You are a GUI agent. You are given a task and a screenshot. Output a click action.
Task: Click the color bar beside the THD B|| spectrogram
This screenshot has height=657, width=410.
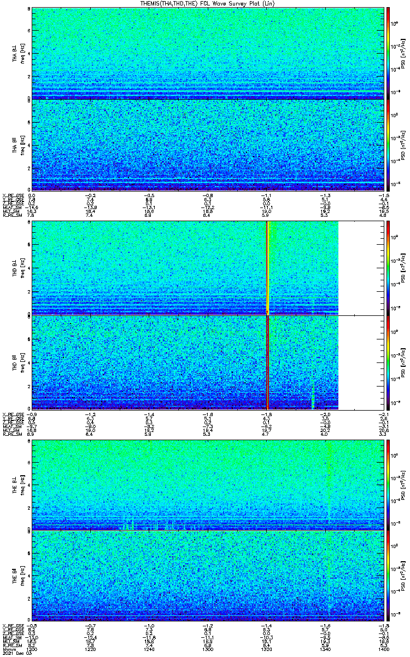click(388, 362)
